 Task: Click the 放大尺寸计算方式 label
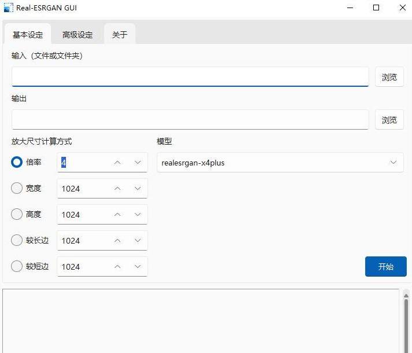tap(42, 141)
